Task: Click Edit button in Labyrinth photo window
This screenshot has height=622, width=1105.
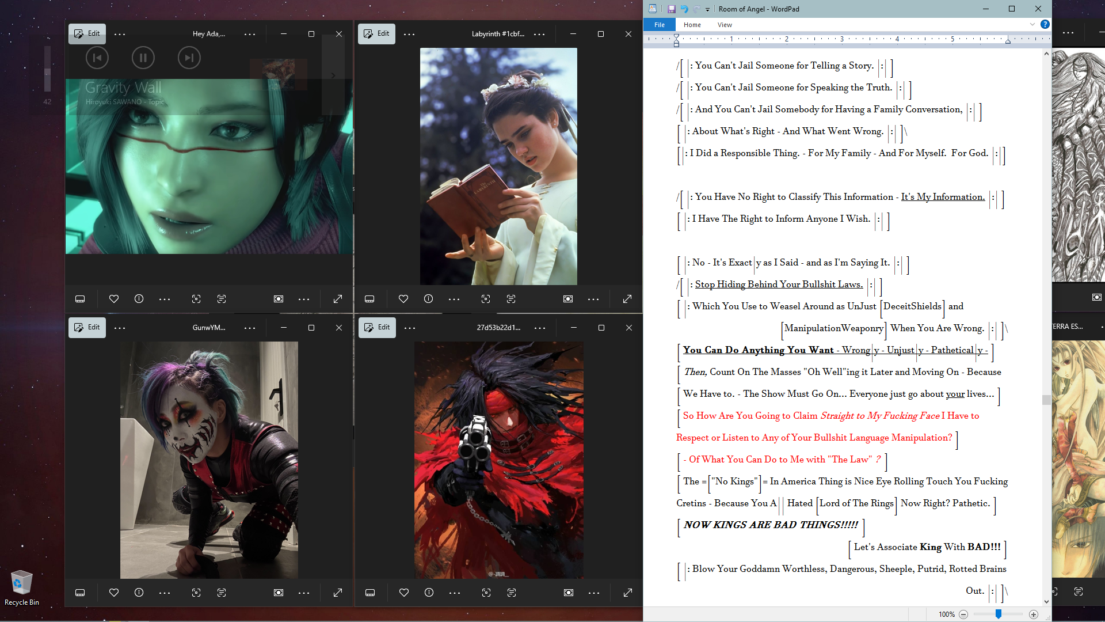Action: 377,34
